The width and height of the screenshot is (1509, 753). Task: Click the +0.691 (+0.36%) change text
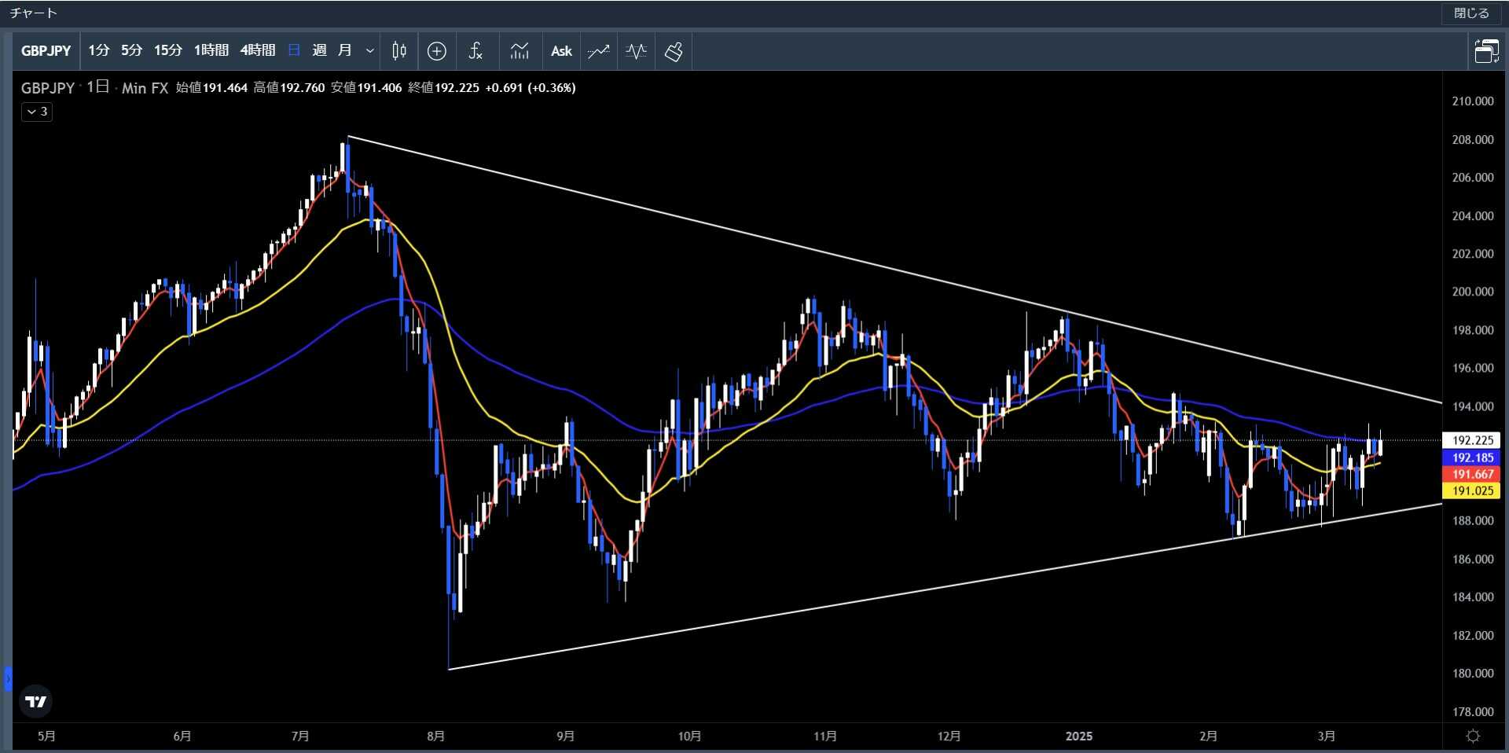531,88
